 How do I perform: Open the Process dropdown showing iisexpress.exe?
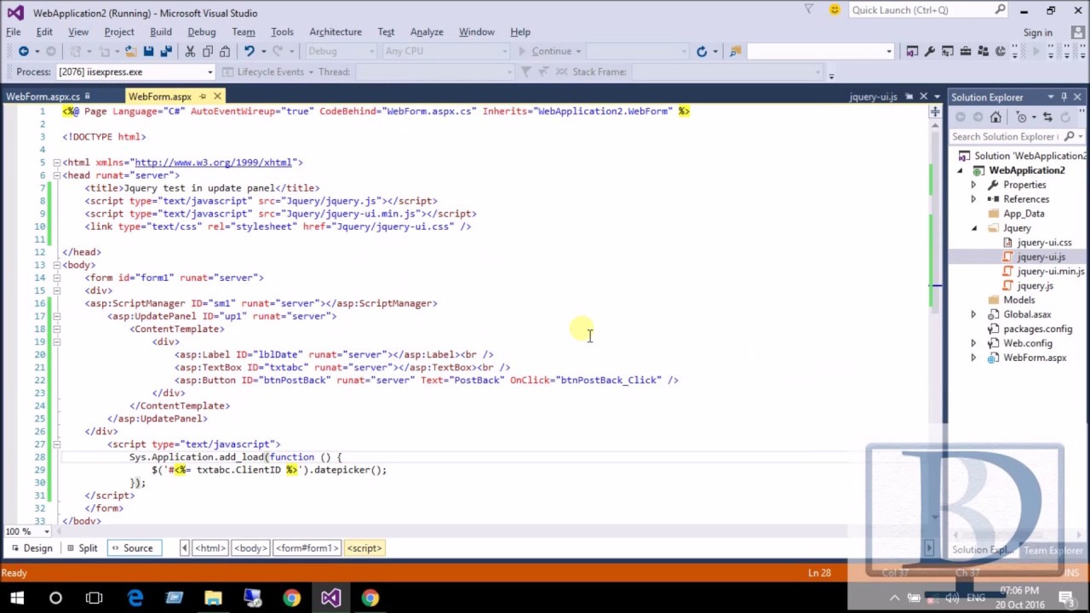[209, 72]
